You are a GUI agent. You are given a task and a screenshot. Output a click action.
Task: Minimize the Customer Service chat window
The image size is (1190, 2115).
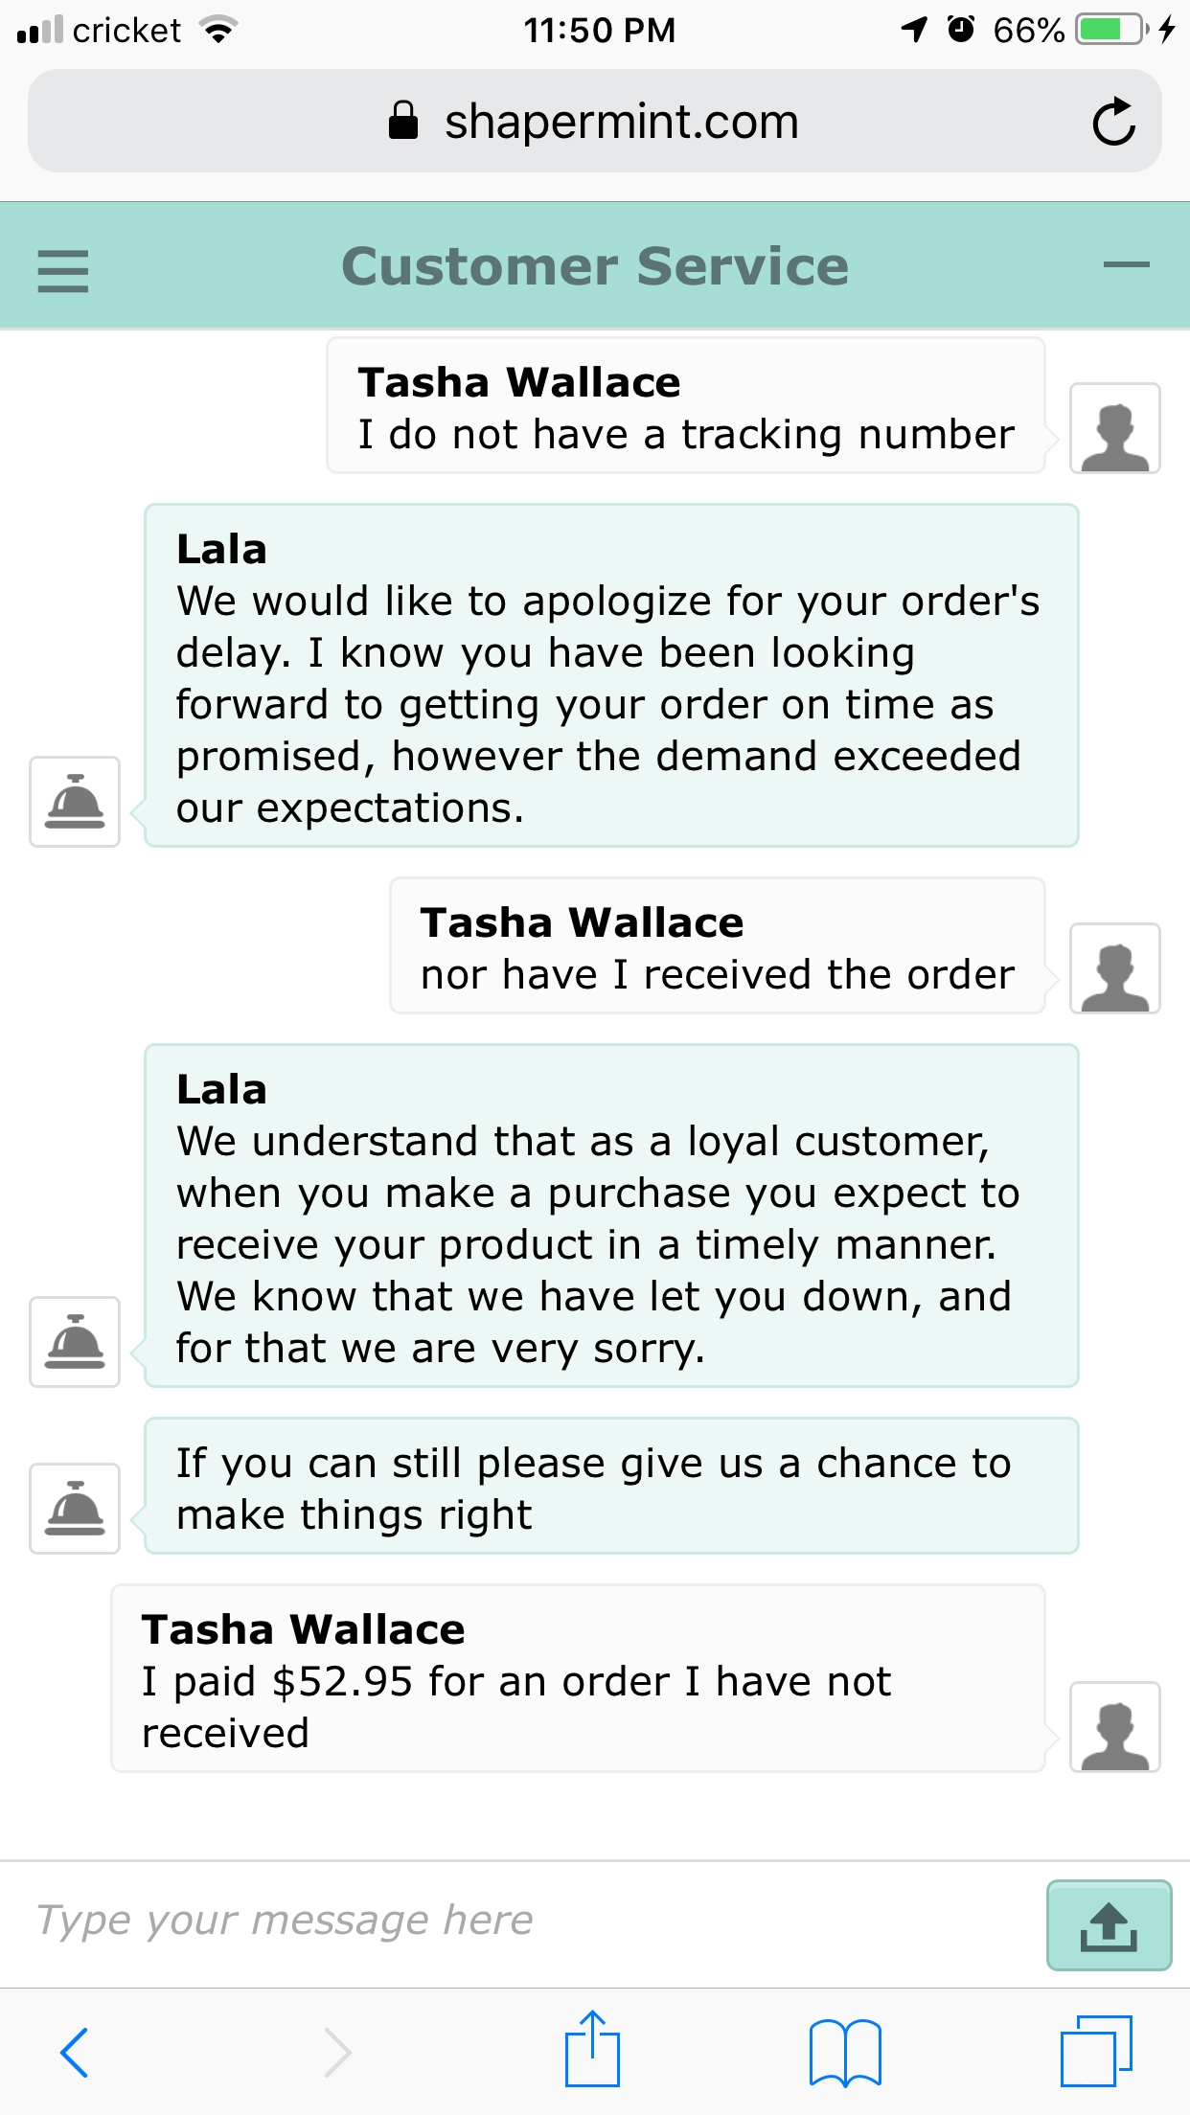coord(1126,265)
